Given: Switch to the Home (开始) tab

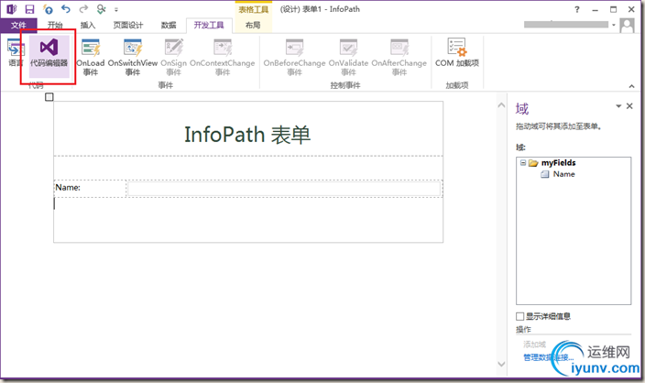Looking at the screenshot, I should [55, 25].
